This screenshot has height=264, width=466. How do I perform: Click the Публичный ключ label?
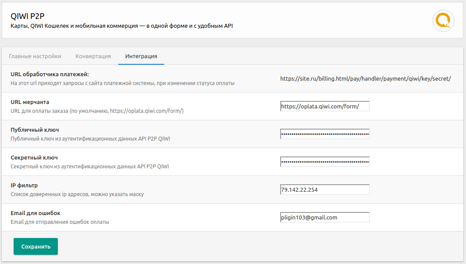click(35, 130)
